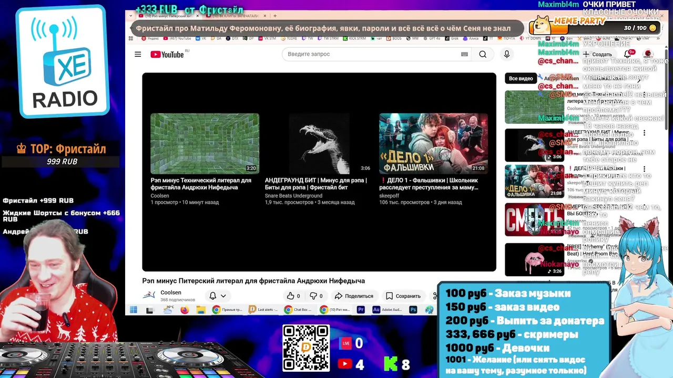Open the VK bookmark
Viewport: 673px width, 378px height.
tap(201, 38)
